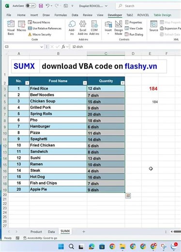Switch to the Data sheet tab
Screen dimensions: 181x252
coord(51,232)
